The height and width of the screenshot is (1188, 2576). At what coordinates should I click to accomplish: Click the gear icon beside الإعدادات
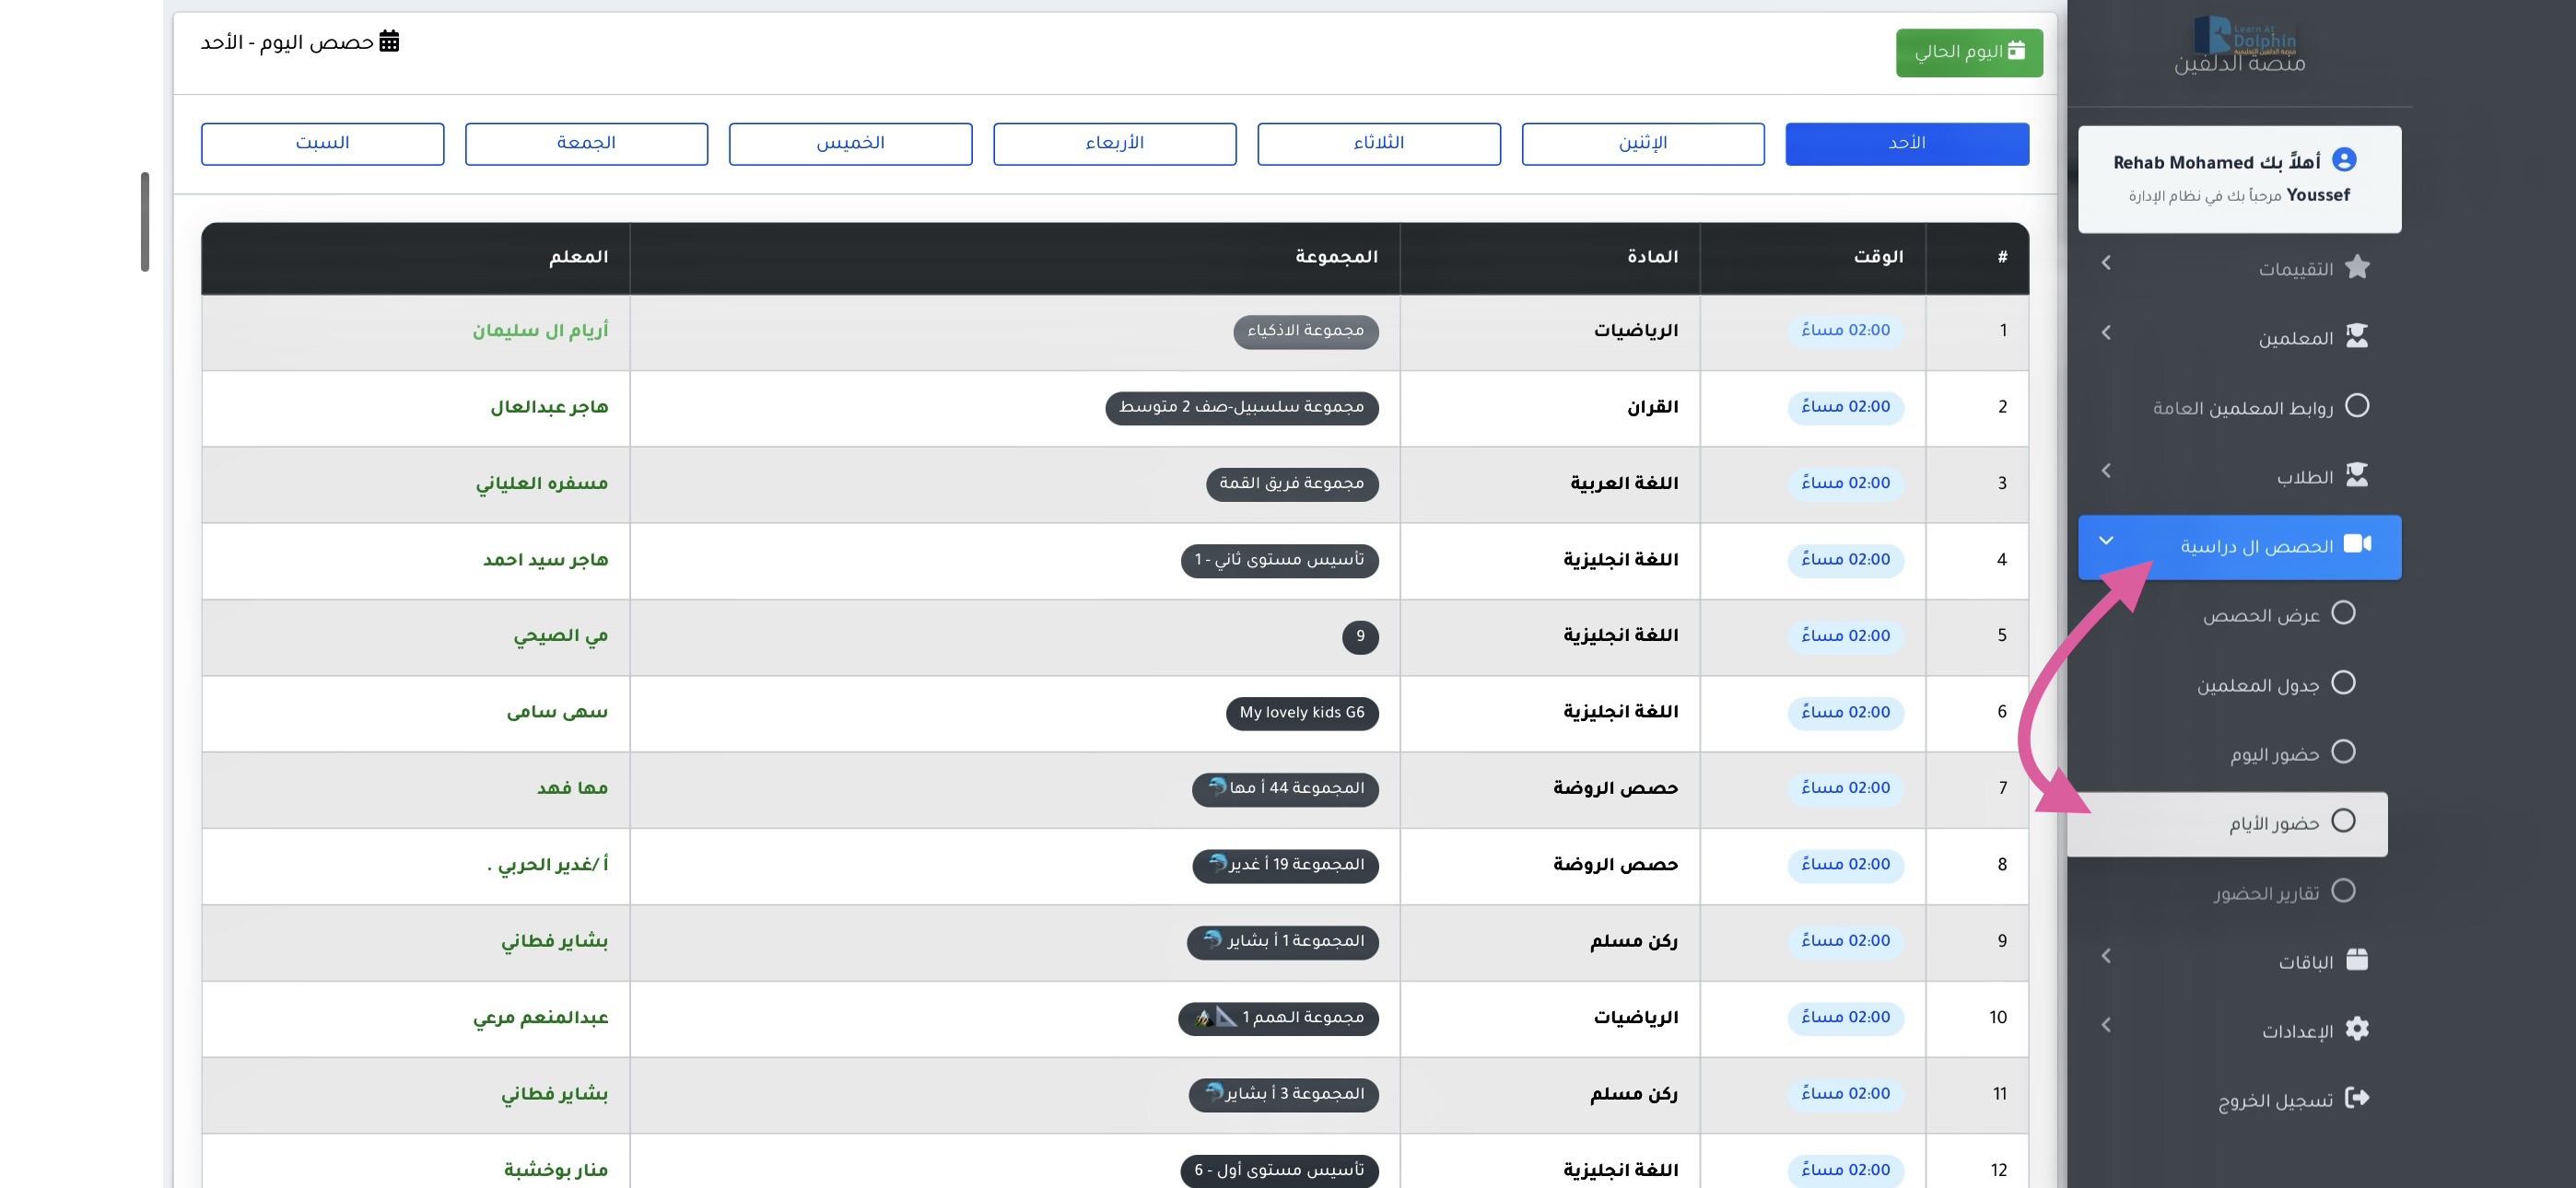coord(2357,1029)
